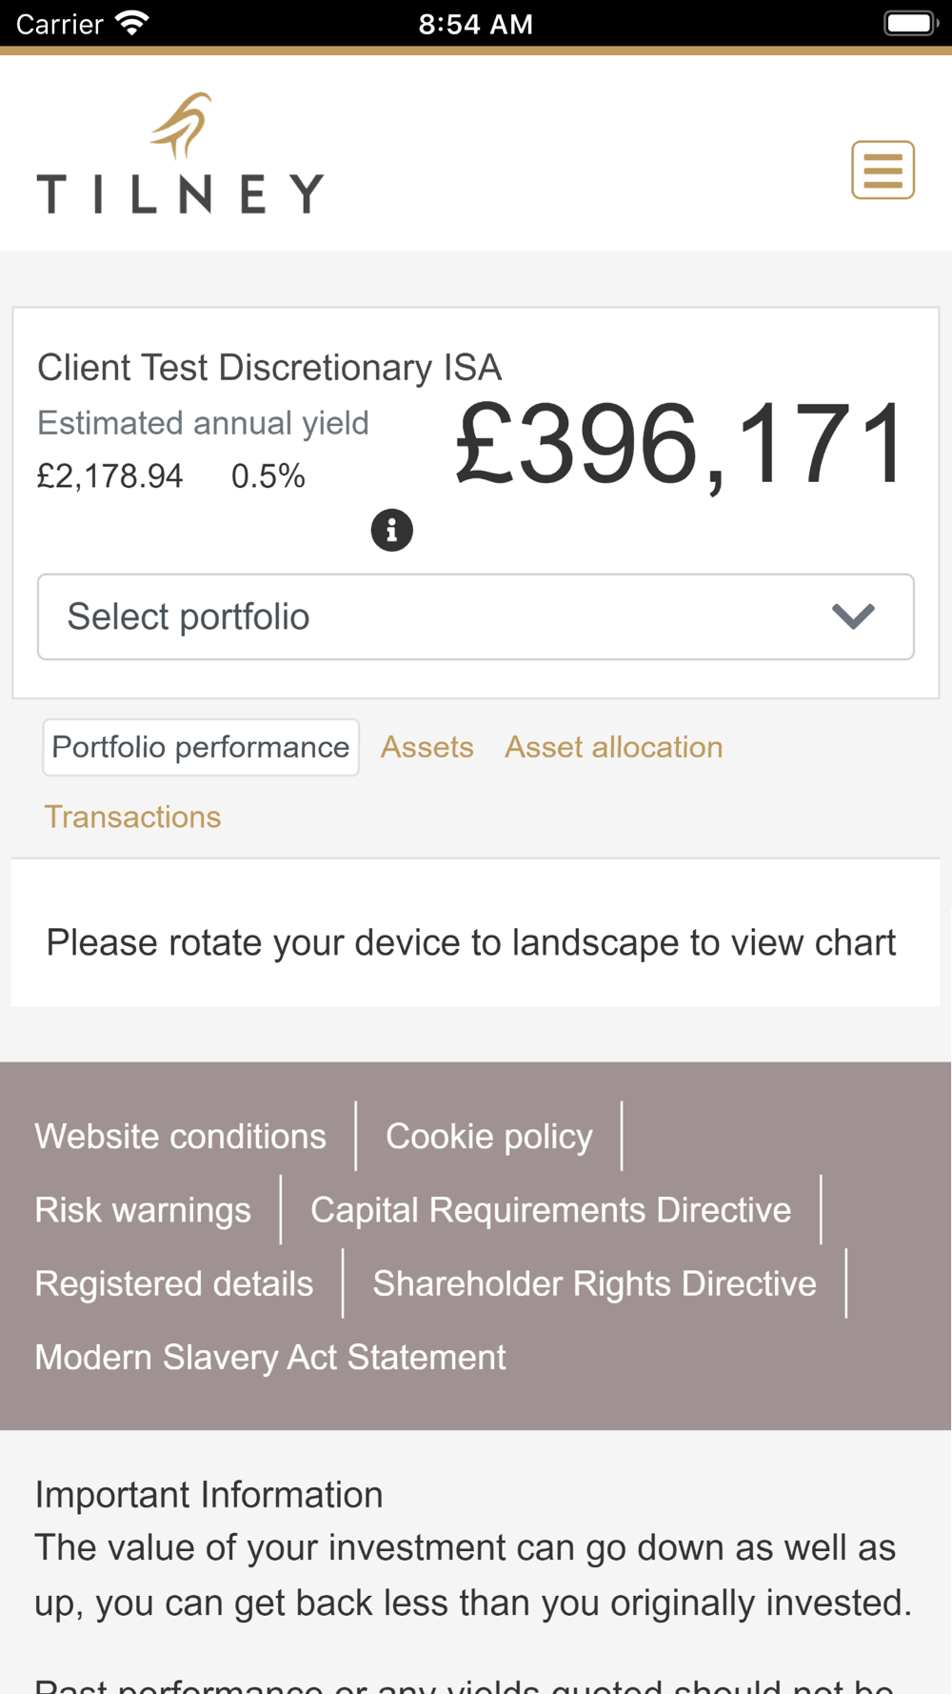Open the Asset allocation tab
The width and height of the screenshot is (952, 1694).
[613, 747]
